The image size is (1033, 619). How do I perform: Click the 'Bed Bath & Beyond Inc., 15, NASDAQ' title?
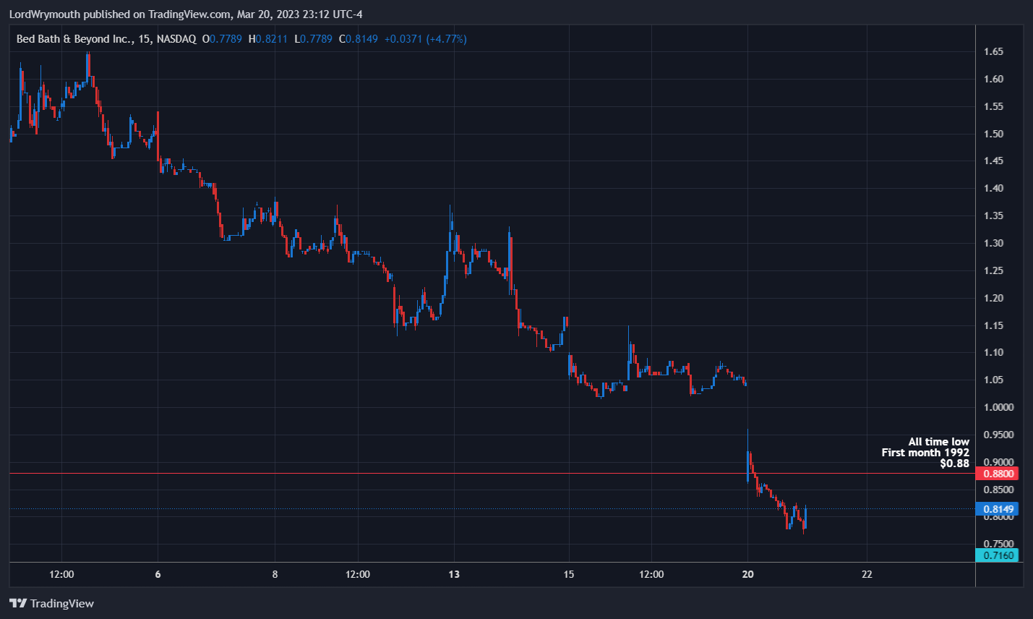pyautogui.click(x=106, y=39)
